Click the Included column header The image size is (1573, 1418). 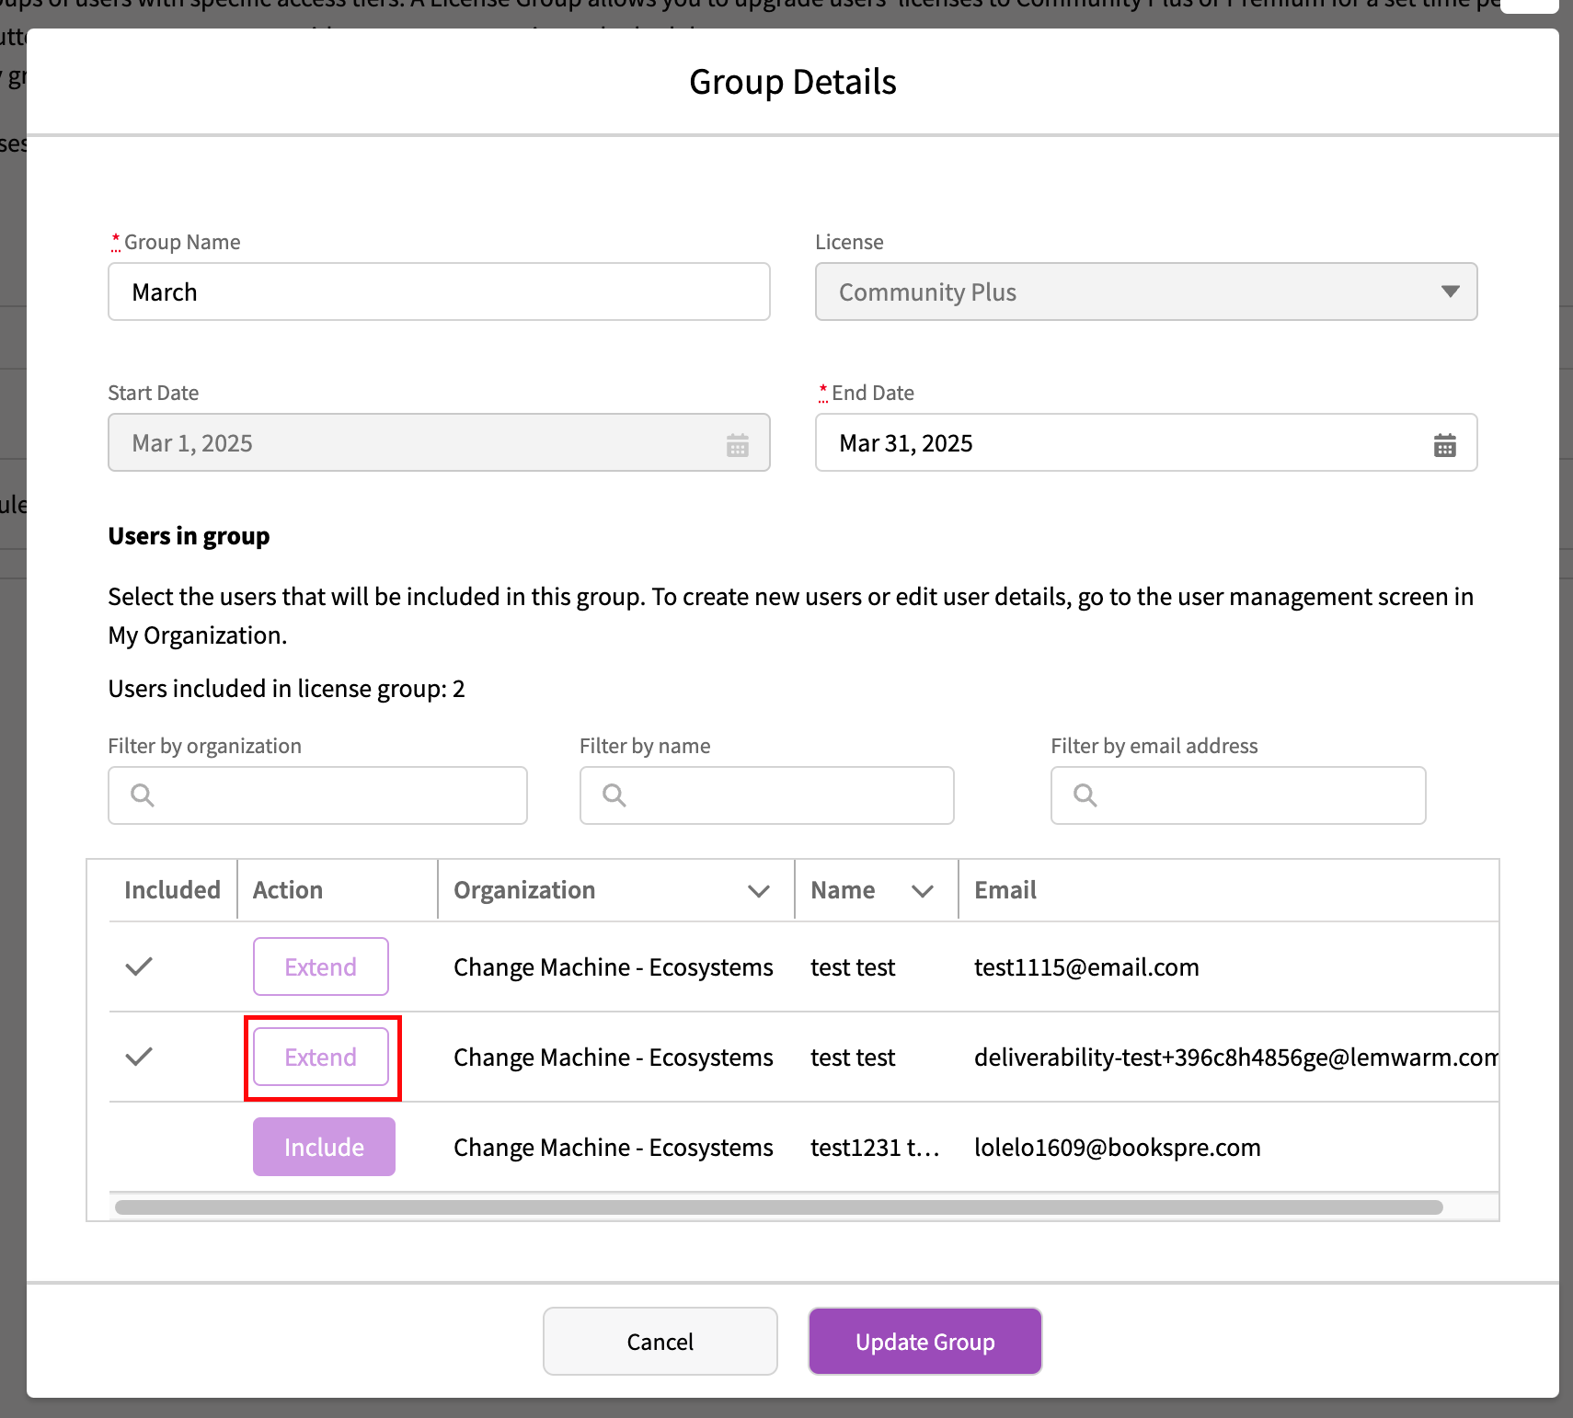pyautogui.click(x=172, y=890)
